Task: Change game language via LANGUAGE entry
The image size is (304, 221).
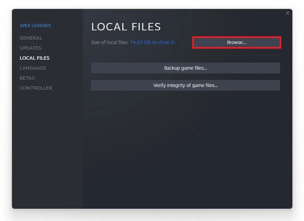Action: coord(33,68)
